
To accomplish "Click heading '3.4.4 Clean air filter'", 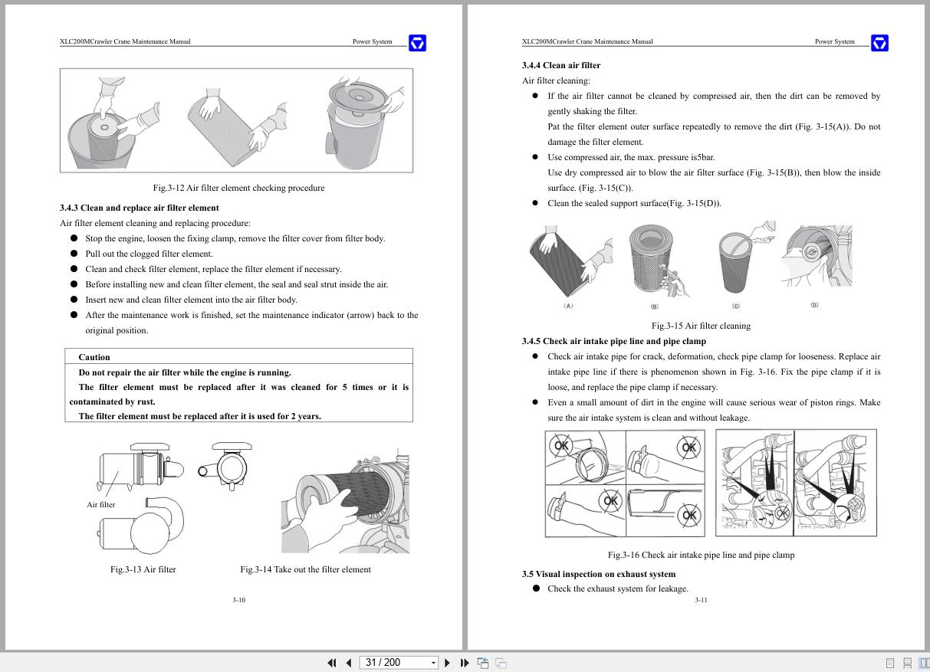I will point(561,65).
